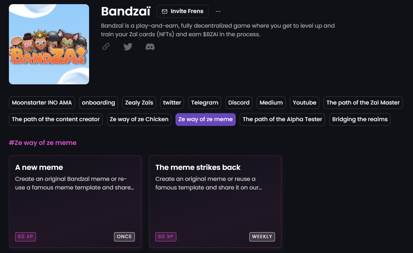The image size is (413, 253).
Task: Click the Bandzaï logo artwork
Action: point(49,44)
